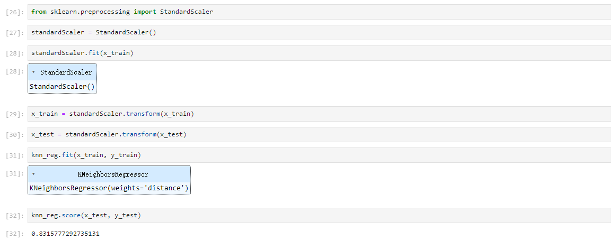Click the 0.8315777292735131 score output
616x240 pixels.
[66, 234]
